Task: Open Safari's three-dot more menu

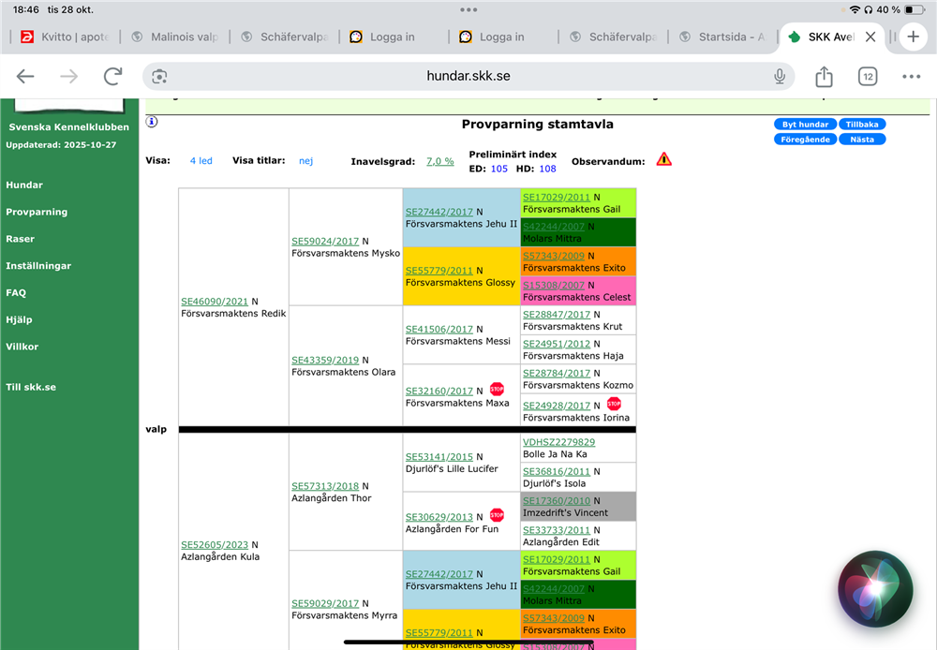Action: (x=911, y=77)
